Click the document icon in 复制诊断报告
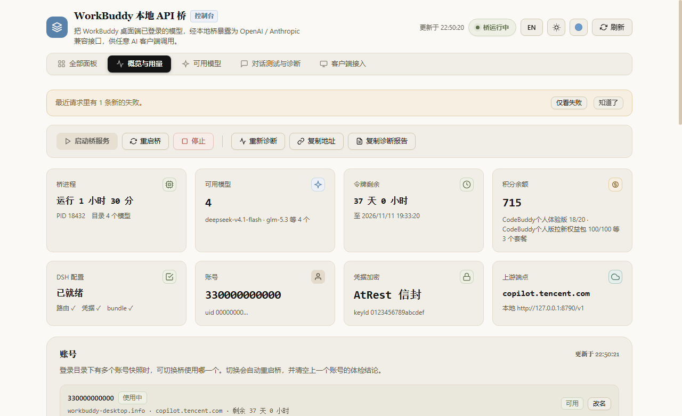The width and height of the screenshot is (682, 416). (359, 141)
